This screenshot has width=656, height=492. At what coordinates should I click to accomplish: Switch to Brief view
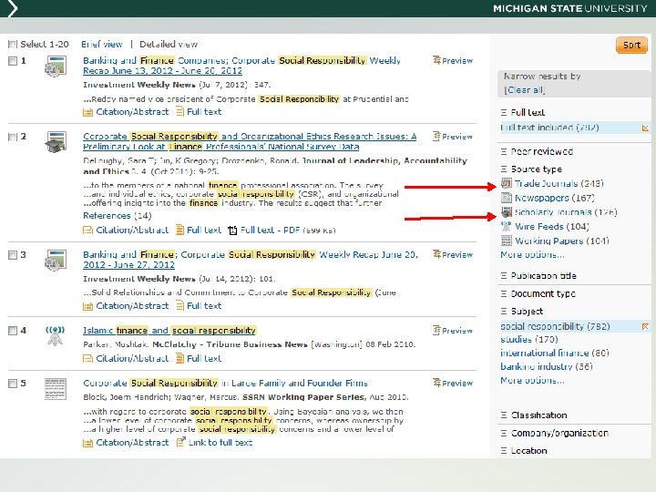click(102, 45)
